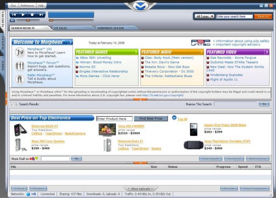Open the Refer Morpheus link
The image size is (276, 198).
(x=41, y=75)
